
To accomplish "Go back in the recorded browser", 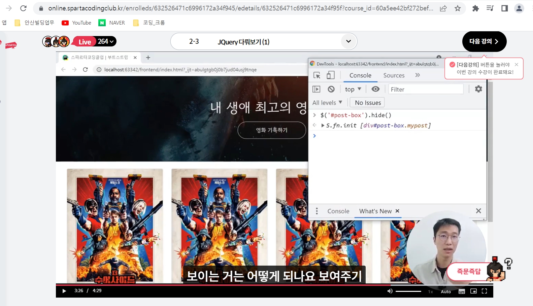I will [63, 69].
